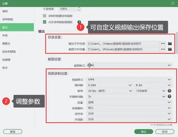Open the H.264 encoder dropdown
The height and width of the screenshot is (137, 178).
pyautogui.click(x=110, y=85)
